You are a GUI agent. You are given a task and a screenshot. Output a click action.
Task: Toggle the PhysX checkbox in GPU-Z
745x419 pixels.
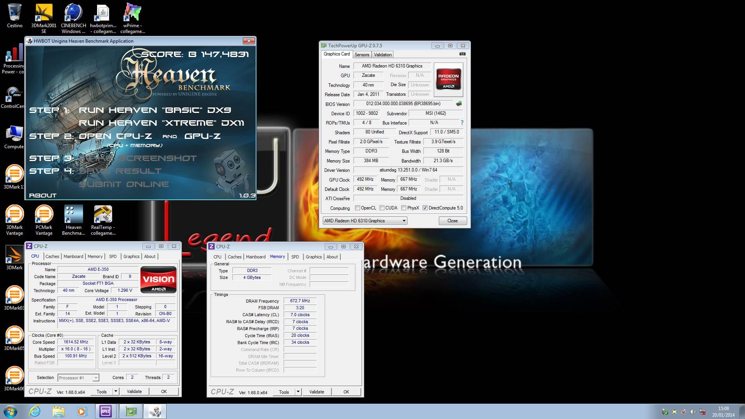pos(404,208)
